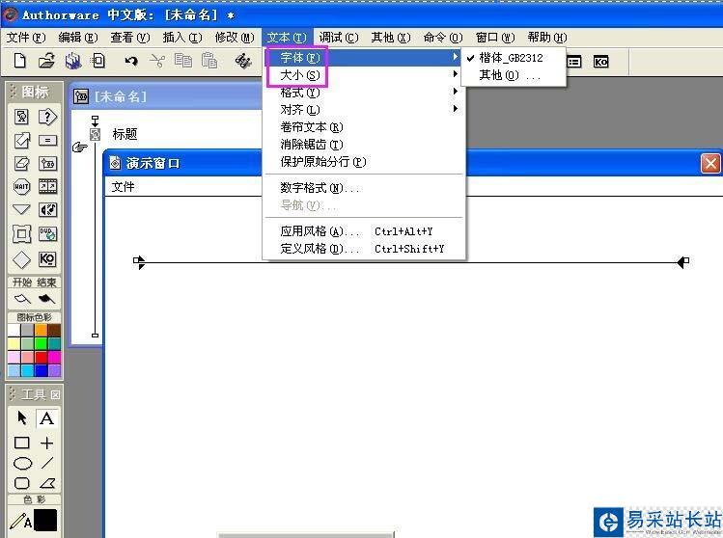Image resolution: width=723 pixels, height=538 pixels.
Task: Click the black Stop flag
Action: pyautogui.click(x=46, y=300)
